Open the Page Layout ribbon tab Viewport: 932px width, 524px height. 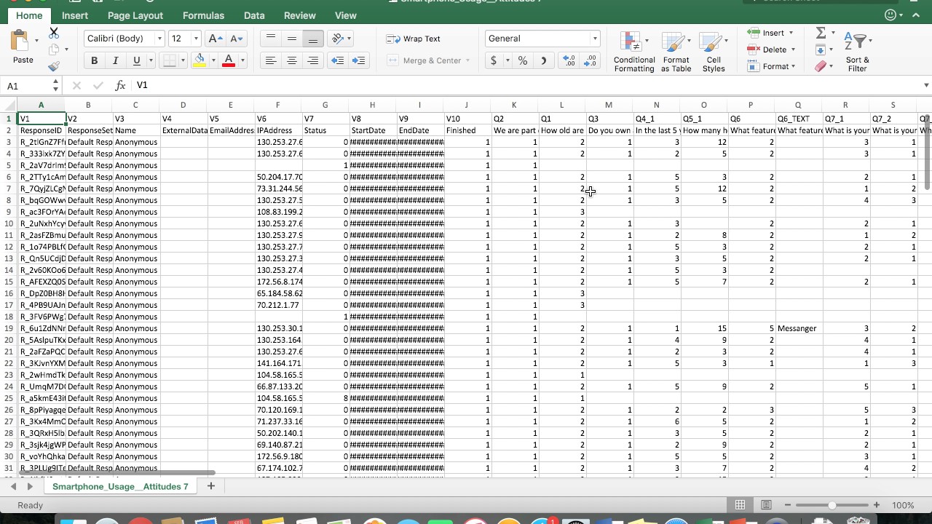[135, 15]
